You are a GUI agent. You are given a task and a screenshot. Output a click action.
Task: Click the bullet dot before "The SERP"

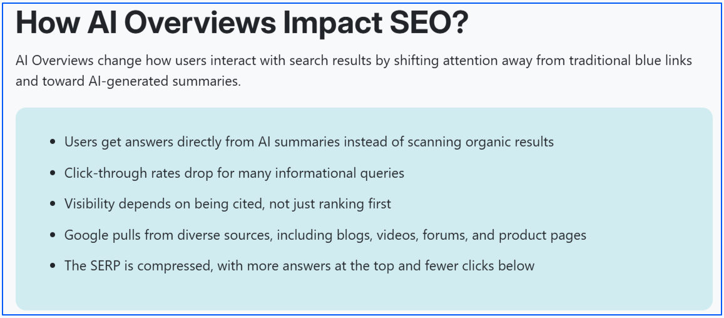pos(53,267)
